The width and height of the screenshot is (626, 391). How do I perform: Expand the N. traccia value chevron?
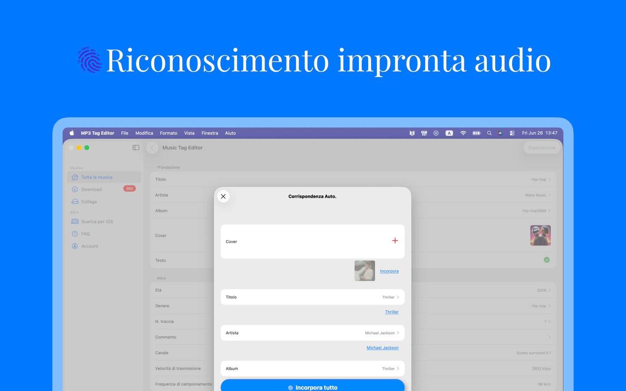coord(549,321)
